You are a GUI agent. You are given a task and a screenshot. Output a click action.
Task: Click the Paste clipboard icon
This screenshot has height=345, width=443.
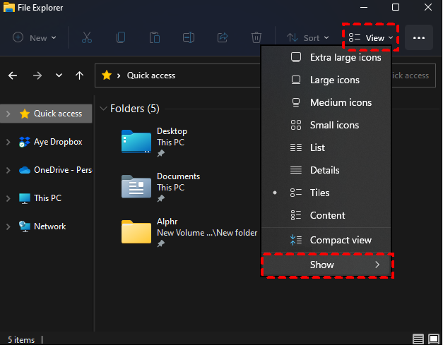tap(155, 37)
